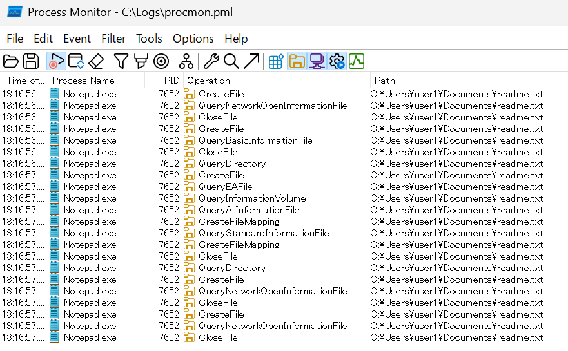Click the PID column header
Image resolution: width=568 pixels, height=351 pixels.
[x=165, y=81]
